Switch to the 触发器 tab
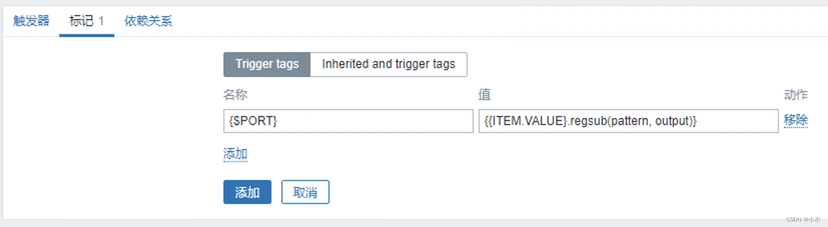This screenshot has width=828, height=227. click(x=31, y=21)
